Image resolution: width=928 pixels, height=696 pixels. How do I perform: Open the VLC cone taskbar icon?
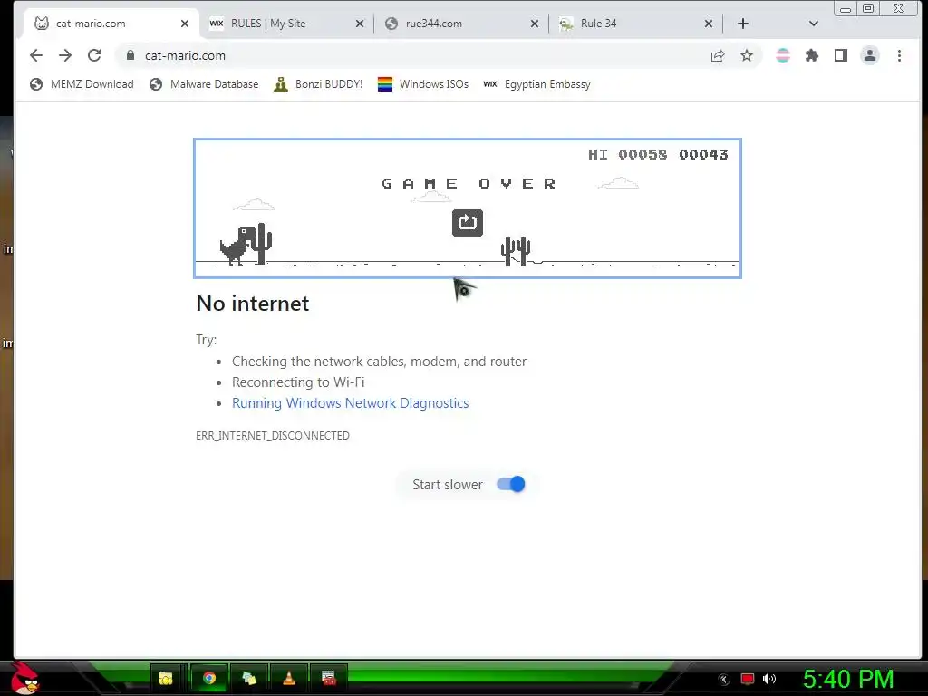(288, 678)
